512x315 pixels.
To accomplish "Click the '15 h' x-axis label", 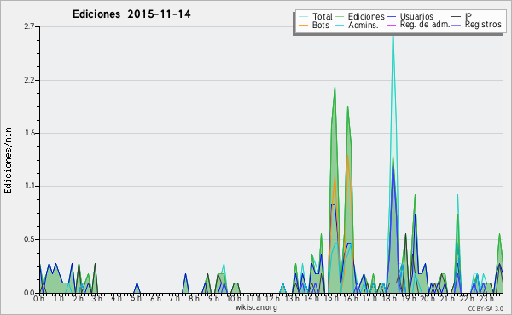I will coord(332,298).
